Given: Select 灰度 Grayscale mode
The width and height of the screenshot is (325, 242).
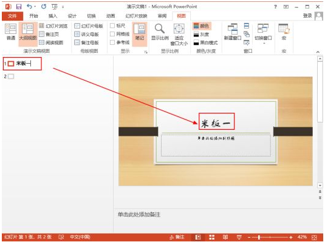Looking at the screenshot, I should 201,34.
